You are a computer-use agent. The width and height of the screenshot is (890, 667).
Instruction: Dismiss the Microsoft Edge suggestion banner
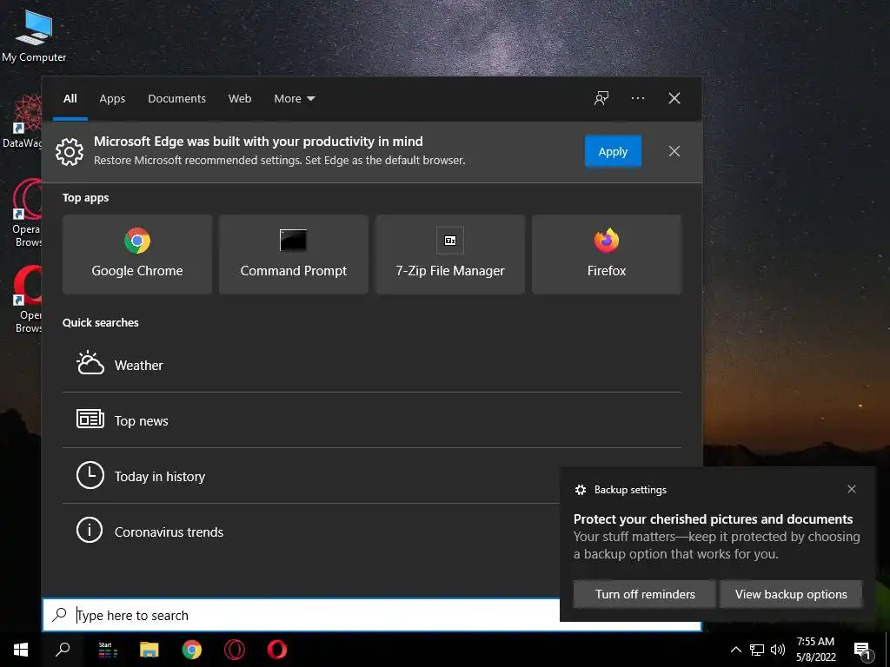[x=674, y=151]
